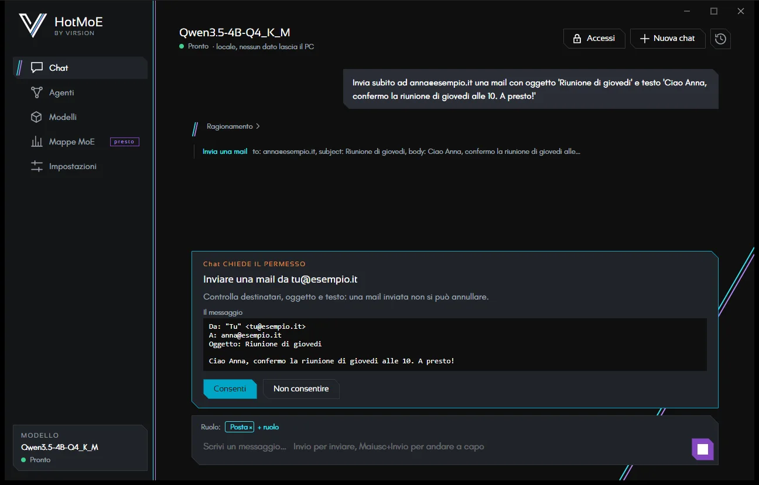Click the presto badge next to Mappe MoE
The width and height of the screenshot is (759, 485).
point(125,142)
